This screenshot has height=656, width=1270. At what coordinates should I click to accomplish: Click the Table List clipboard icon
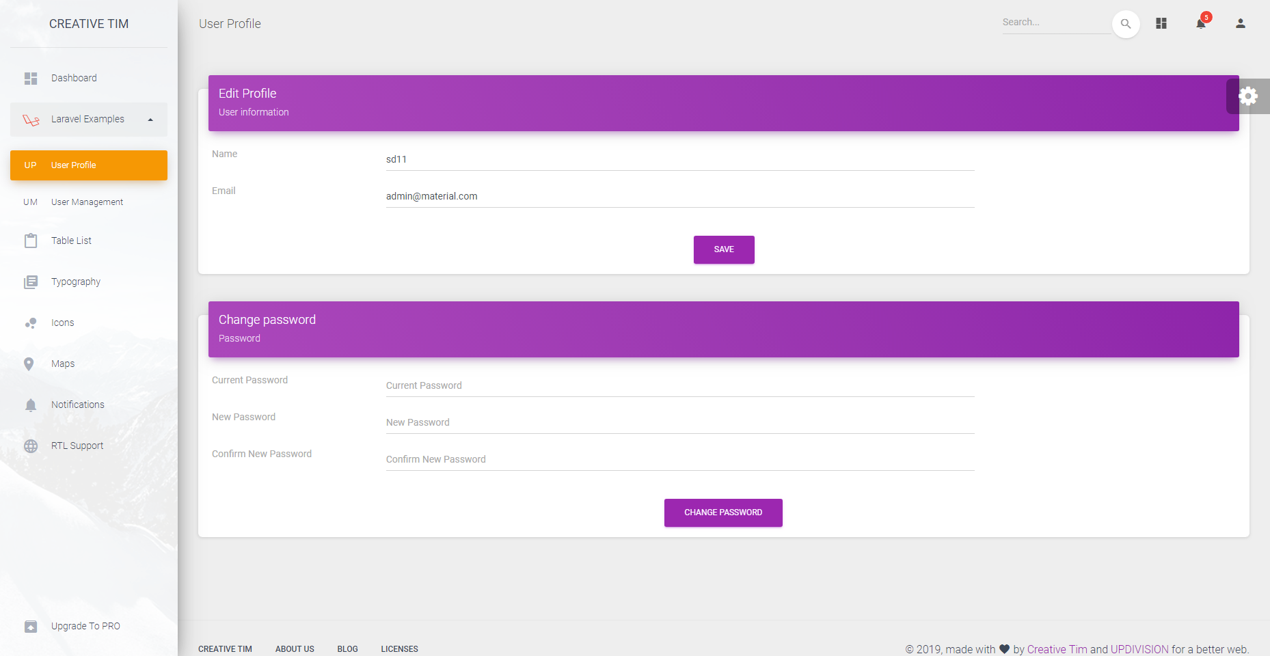[x=31, y=241]
